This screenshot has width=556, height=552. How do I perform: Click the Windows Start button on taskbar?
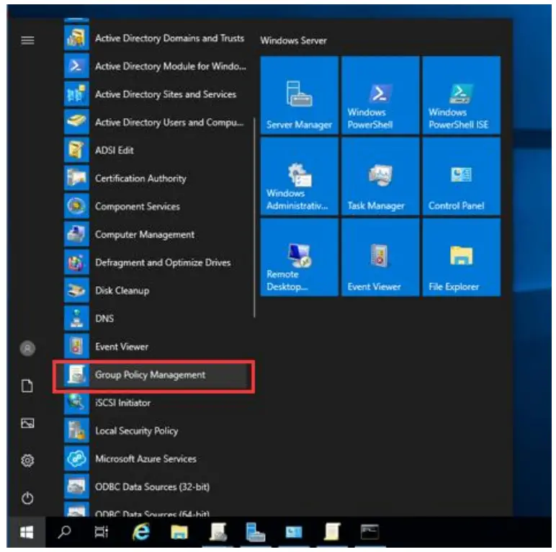pos(27,532)
